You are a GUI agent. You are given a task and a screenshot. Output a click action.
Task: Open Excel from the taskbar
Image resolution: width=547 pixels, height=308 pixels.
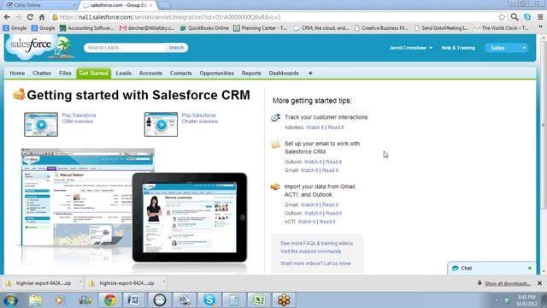[x=258, y=299]
